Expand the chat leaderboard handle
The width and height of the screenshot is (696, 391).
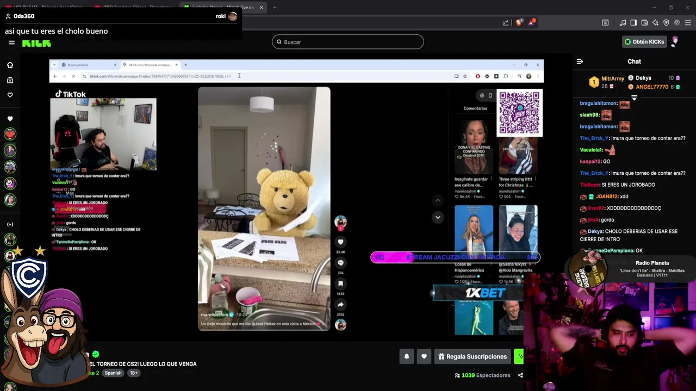pos(634,98)
